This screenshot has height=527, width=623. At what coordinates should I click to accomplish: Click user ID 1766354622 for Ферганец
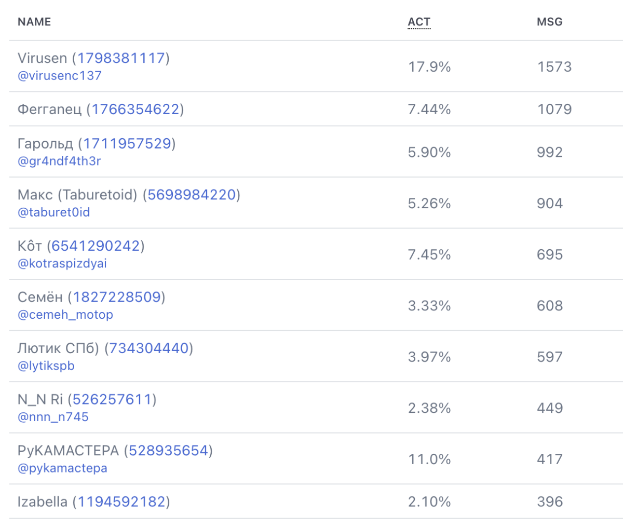tap(136, 109)
